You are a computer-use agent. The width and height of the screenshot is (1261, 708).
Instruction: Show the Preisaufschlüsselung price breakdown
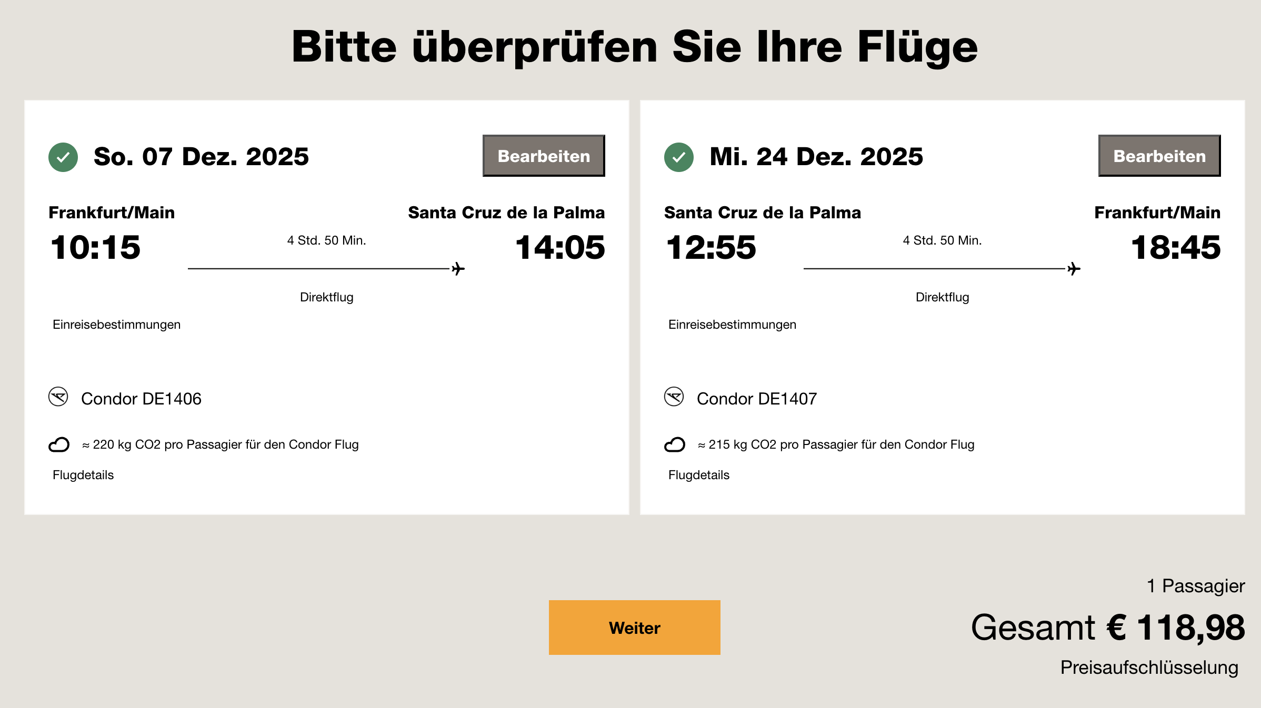(1149, 667)
